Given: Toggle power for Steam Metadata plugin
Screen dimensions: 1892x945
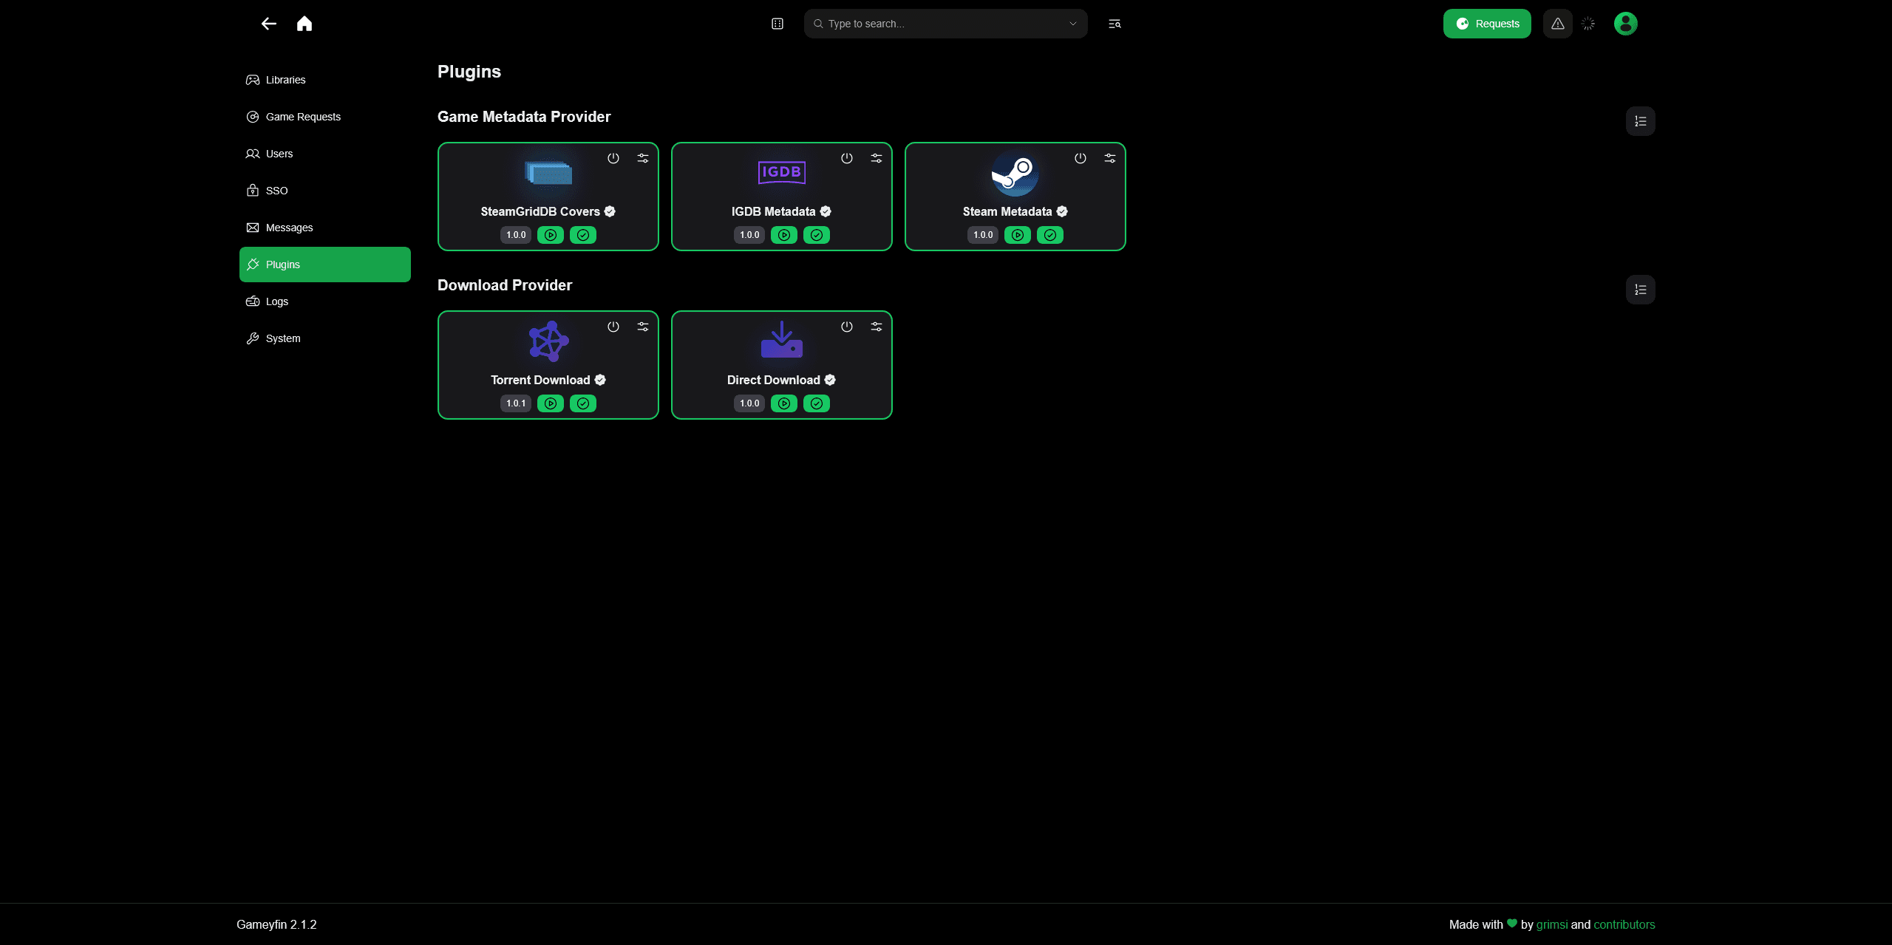Looking at the screenshot, I should [x=1081, y=158].
